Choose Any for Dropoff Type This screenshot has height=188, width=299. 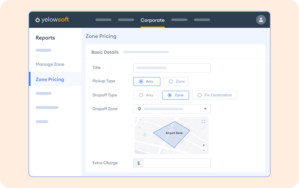146,95
